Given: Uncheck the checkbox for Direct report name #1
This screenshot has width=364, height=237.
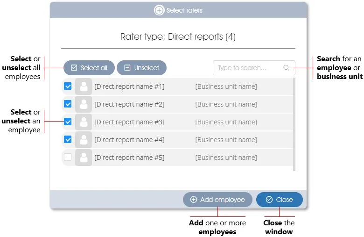Looking at the screenshot, I should click(68, 86).
